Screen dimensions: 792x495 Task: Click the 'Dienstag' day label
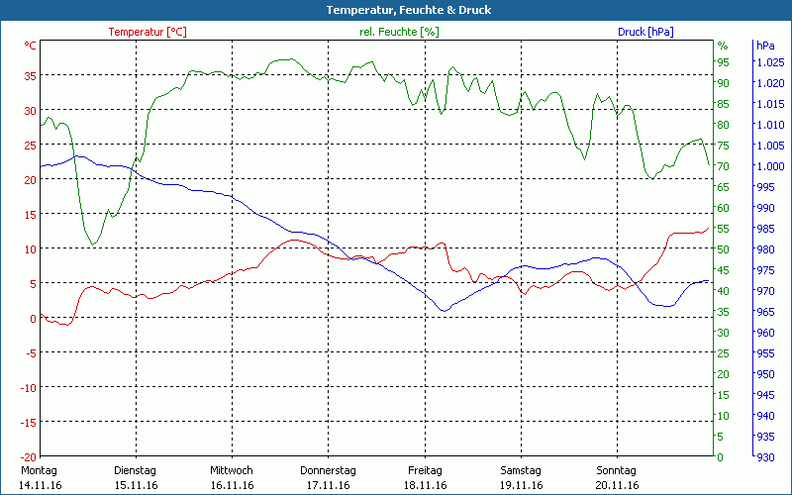click(x=135, y=471)
